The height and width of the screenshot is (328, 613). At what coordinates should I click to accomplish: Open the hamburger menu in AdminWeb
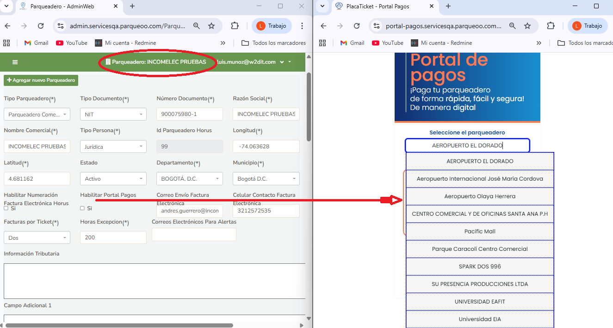15,62
